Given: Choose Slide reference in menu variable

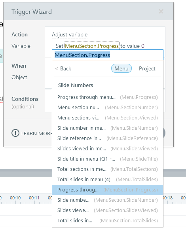Looking at the screenshot, I should pos(108,138).
